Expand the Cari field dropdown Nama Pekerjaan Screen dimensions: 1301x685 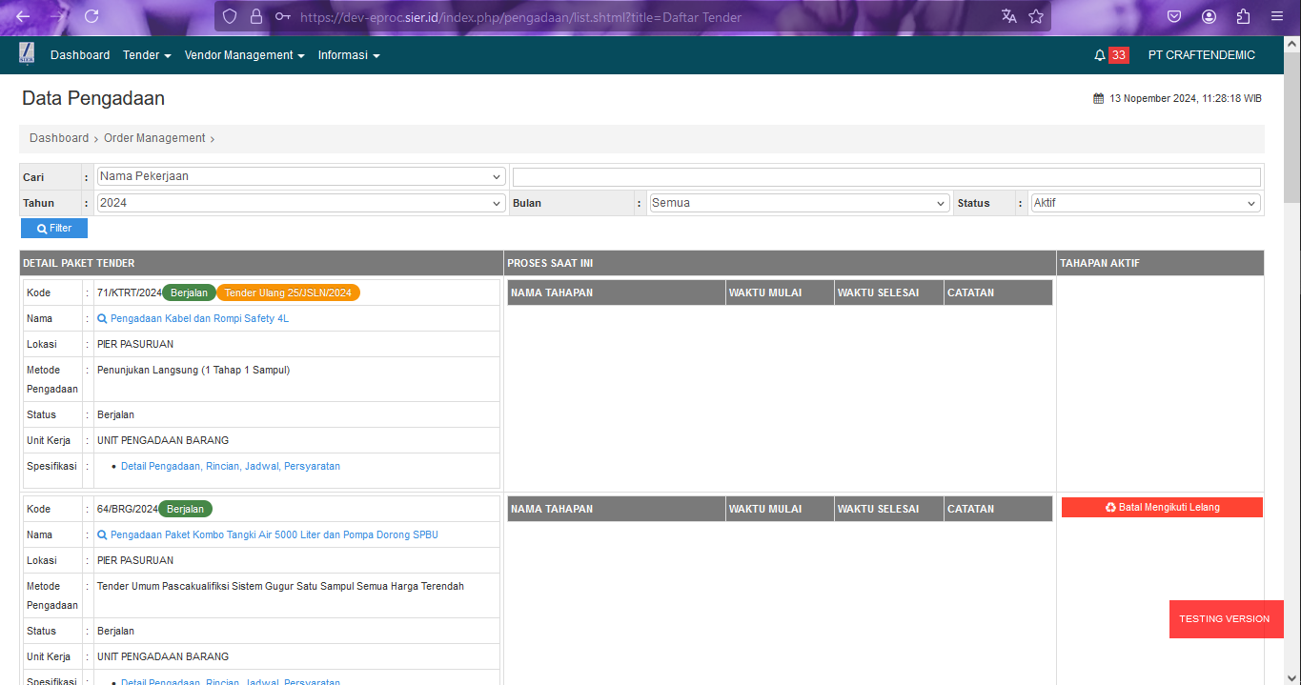[300, 176]
